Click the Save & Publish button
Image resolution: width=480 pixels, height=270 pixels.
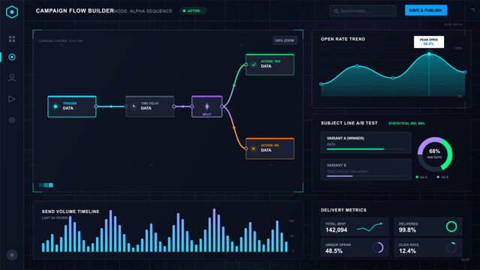(x=425, y=10)
